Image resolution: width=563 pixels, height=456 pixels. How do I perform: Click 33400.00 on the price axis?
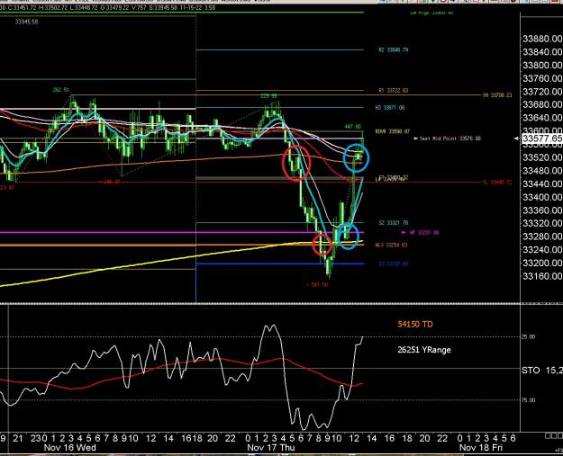click(542, 197)
